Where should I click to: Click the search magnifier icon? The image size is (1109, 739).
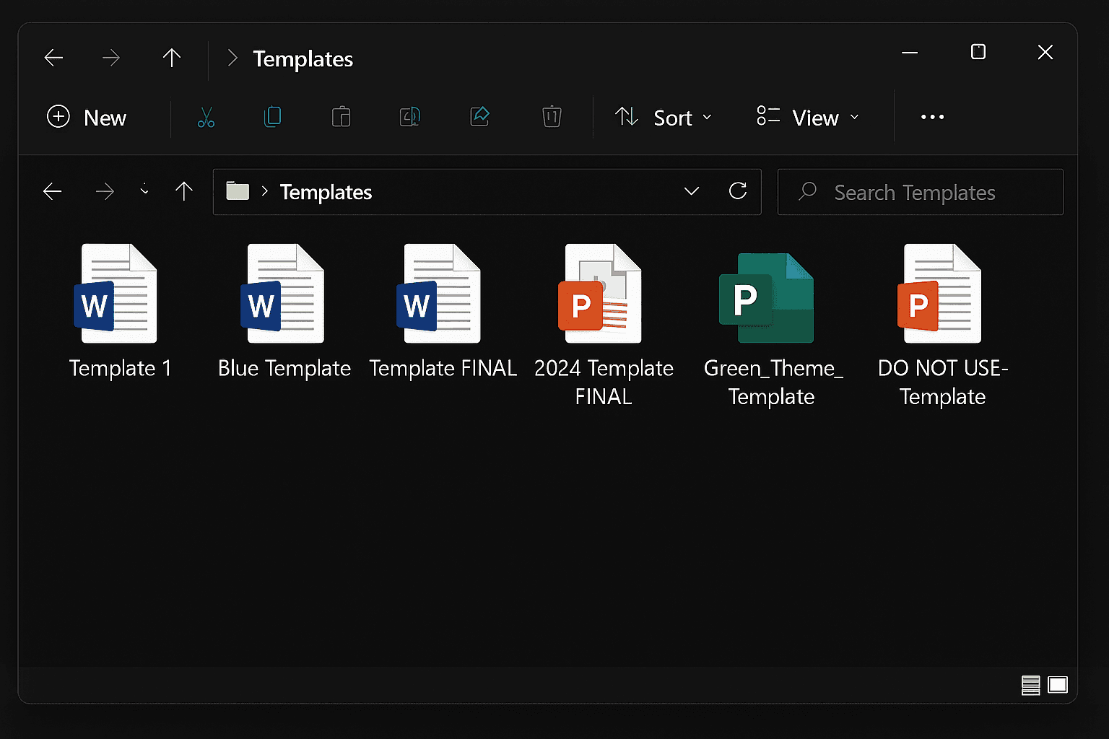808,191
